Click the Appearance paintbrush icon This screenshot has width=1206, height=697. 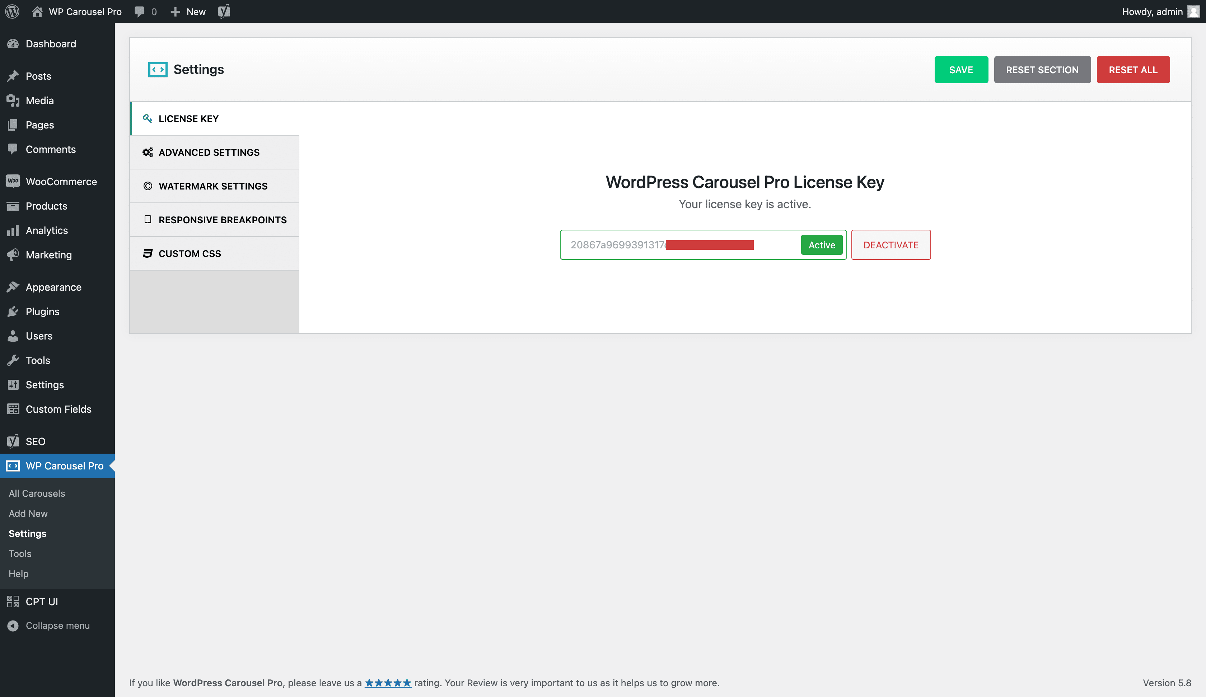click(13, 286)
